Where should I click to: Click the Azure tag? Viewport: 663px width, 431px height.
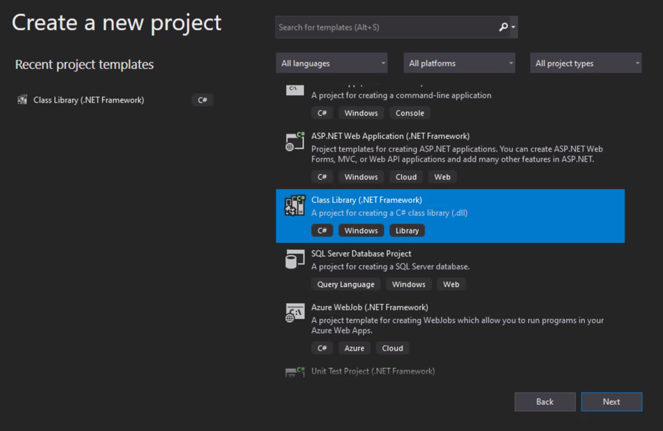click(354, 348)
